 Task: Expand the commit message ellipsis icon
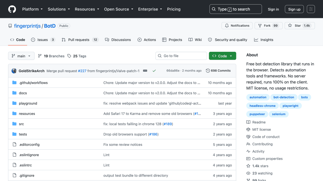point(145,71)
